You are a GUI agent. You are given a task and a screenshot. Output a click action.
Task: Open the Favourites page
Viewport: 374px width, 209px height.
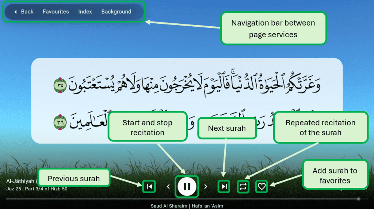pos(56,12)
